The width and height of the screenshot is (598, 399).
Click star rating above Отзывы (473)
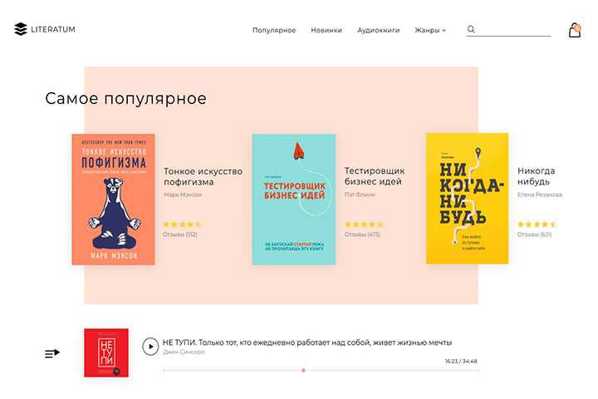coord(364,224)
